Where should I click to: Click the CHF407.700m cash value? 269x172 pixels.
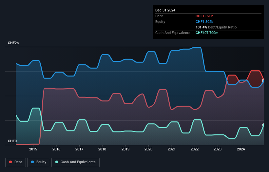point(207,33)
